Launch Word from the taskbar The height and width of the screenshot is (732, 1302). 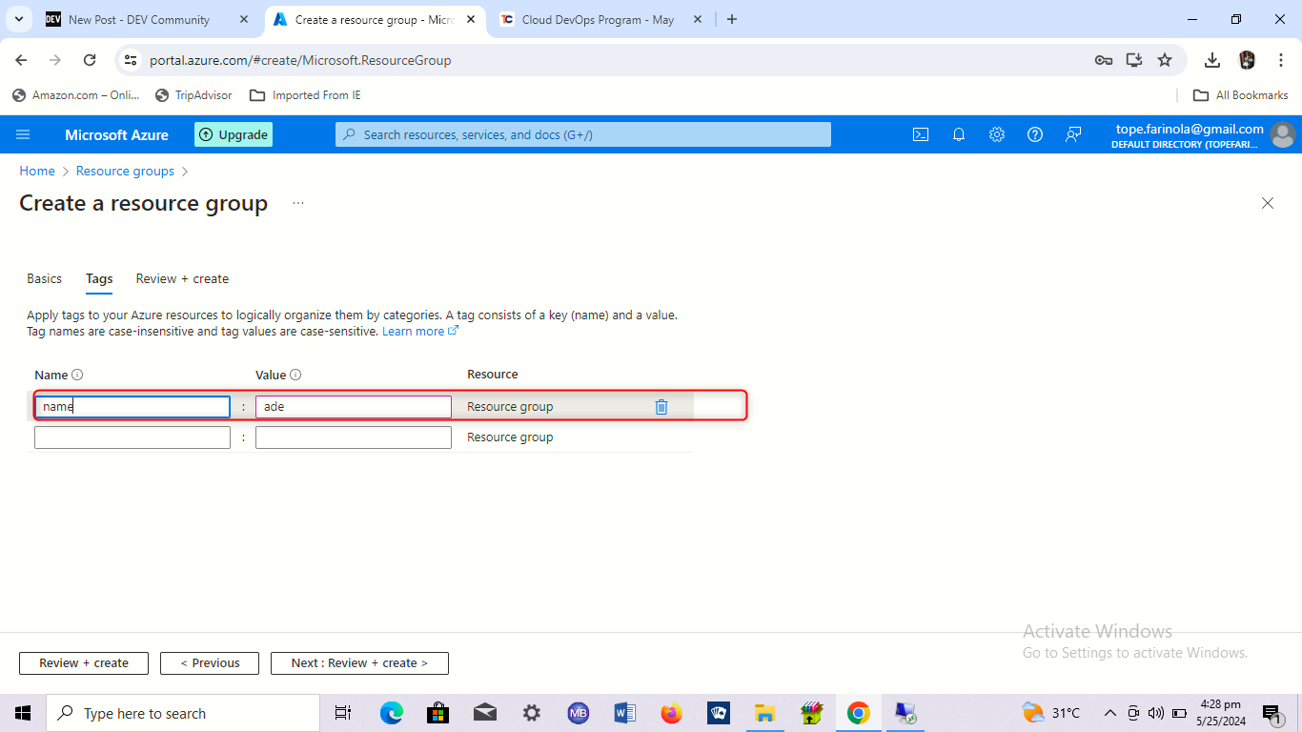point(625,713)
